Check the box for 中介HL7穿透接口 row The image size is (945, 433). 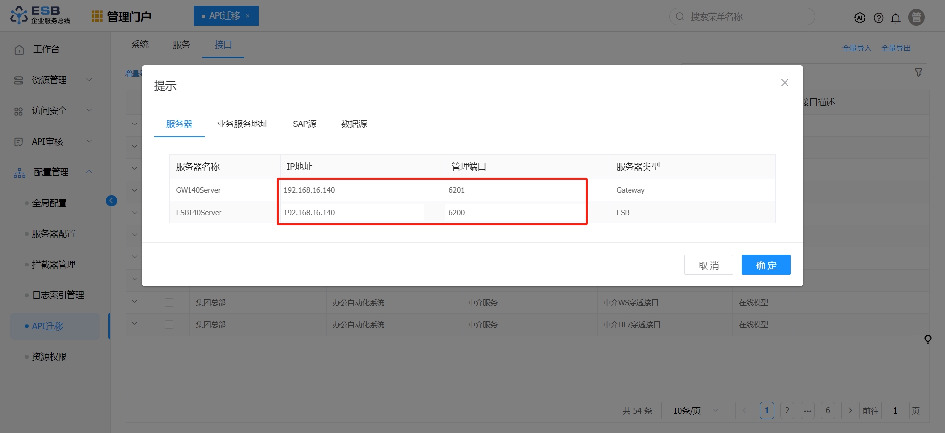tap(169, 324)
